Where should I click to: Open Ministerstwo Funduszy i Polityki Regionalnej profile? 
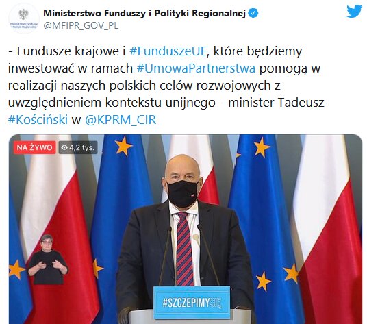point(144,13)
